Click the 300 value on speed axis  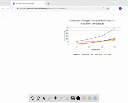click(x=67, y=27)
